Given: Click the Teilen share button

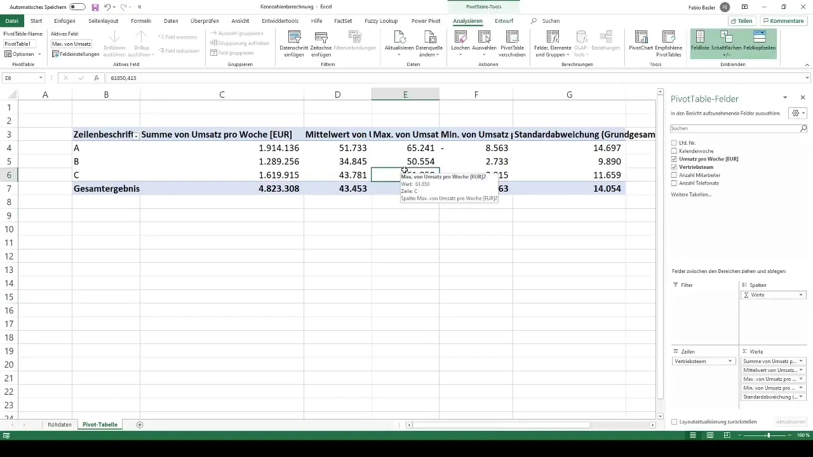Looking at the screenshot, I should tap(741, 21).
